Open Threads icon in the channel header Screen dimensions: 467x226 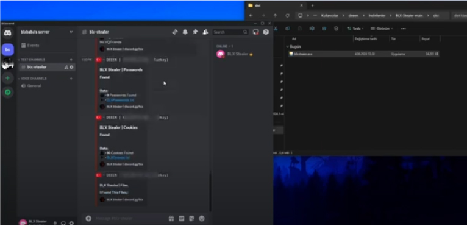click(x=175, y=32)
